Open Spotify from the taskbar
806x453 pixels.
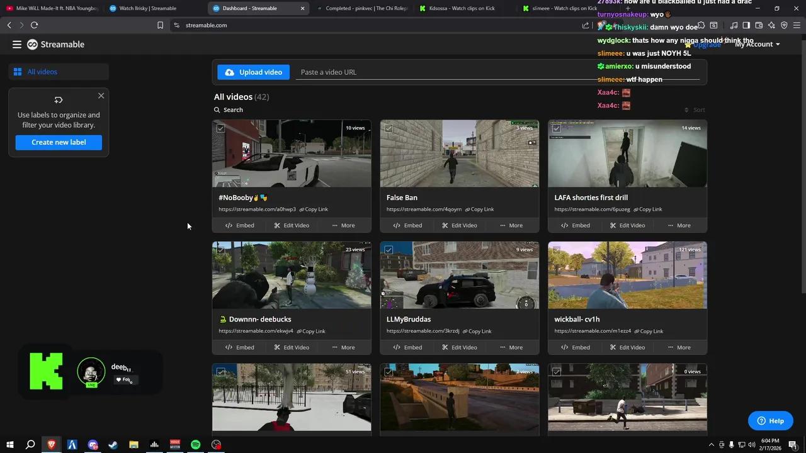[195, 445]
